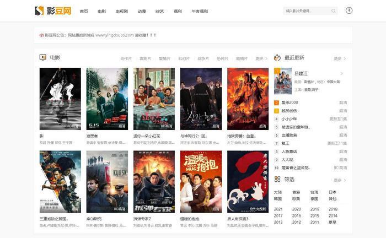
Task: Open 爱杀2000 in recent updates
Action: (x=289, y=102)
